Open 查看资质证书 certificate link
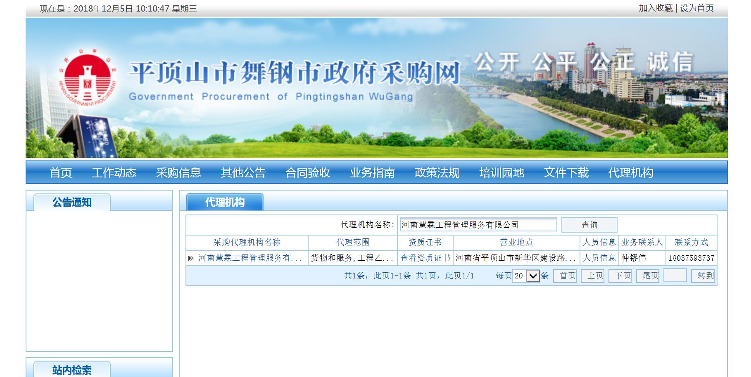Image resolution: width=751 pixels, height=377 pixels. click(425, 258)
